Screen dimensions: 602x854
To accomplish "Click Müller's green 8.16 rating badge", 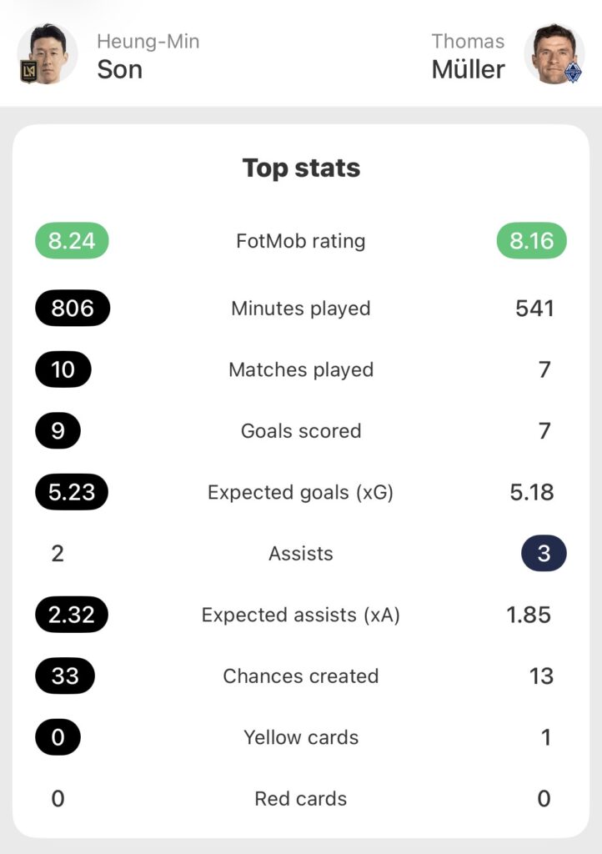I will tap(531, 241).
